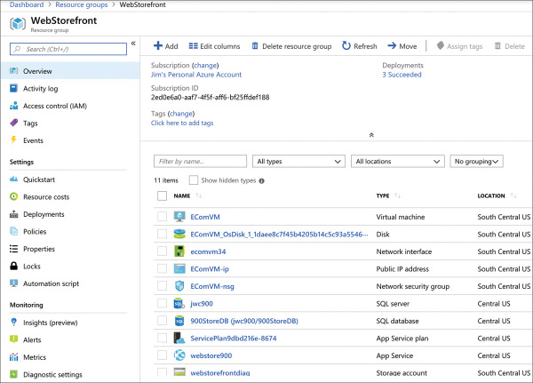Viewport: 533px width, 383px height.
Task: Open the All locations dropdown
Action: click(x=398, y=161)
